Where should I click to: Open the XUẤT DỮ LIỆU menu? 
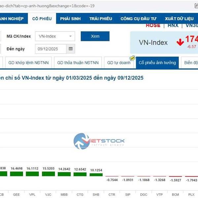click(x=179, y=19)
